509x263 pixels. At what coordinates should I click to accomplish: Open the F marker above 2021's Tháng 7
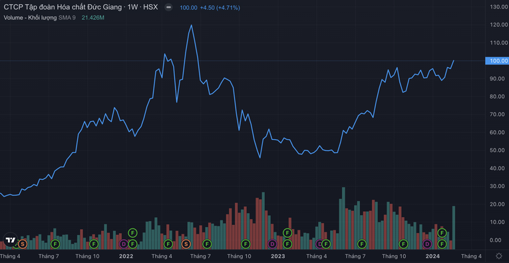tap(55, 244)
